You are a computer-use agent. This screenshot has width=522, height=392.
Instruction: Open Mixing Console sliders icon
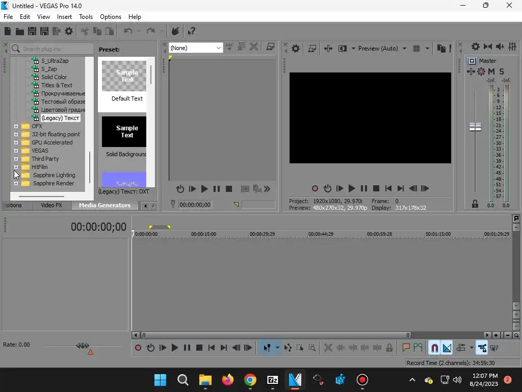512,46
